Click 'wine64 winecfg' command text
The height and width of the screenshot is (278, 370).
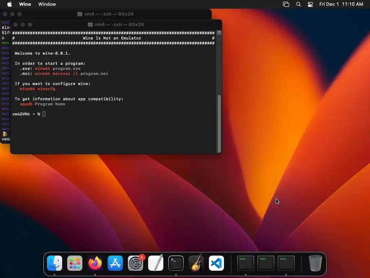point(38,89)
